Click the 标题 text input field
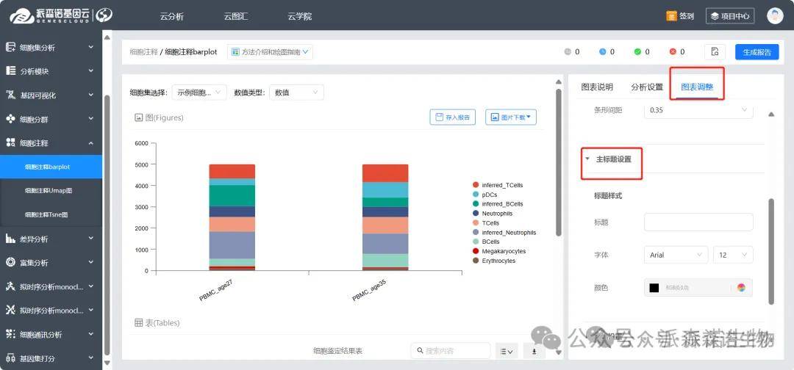 (x=698, y=222)
